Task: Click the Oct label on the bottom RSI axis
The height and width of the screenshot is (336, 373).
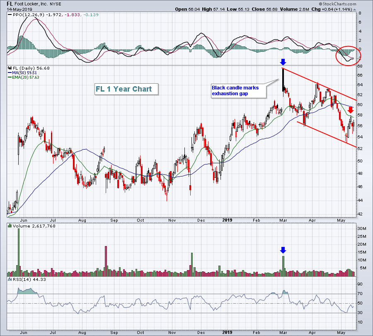Action: pyautogui.click(x=140, y=332)
